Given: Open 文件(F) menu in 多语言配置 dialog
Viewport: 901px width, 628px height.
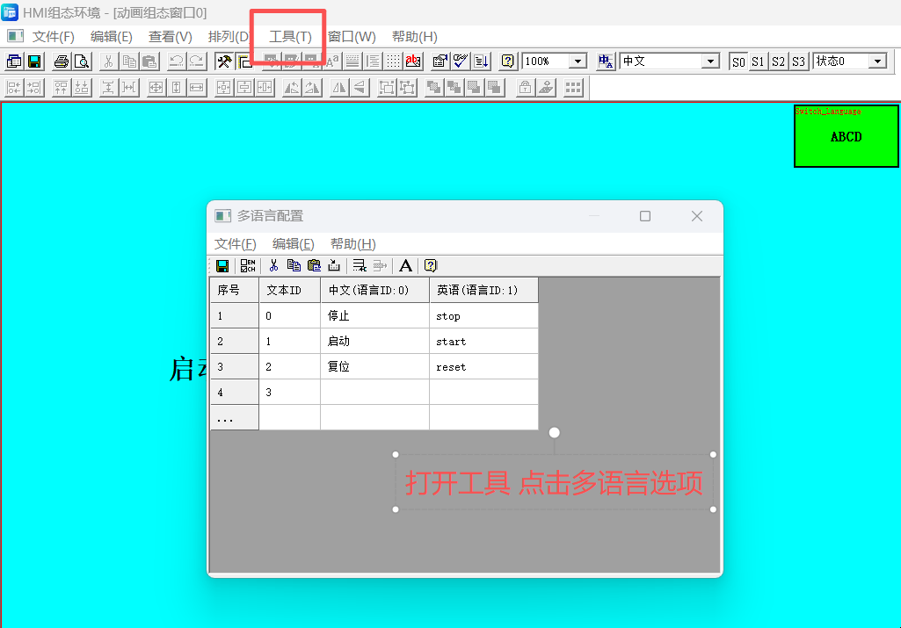Looking at the screenshot, I should pyautogui.click(x=235, y=244).
